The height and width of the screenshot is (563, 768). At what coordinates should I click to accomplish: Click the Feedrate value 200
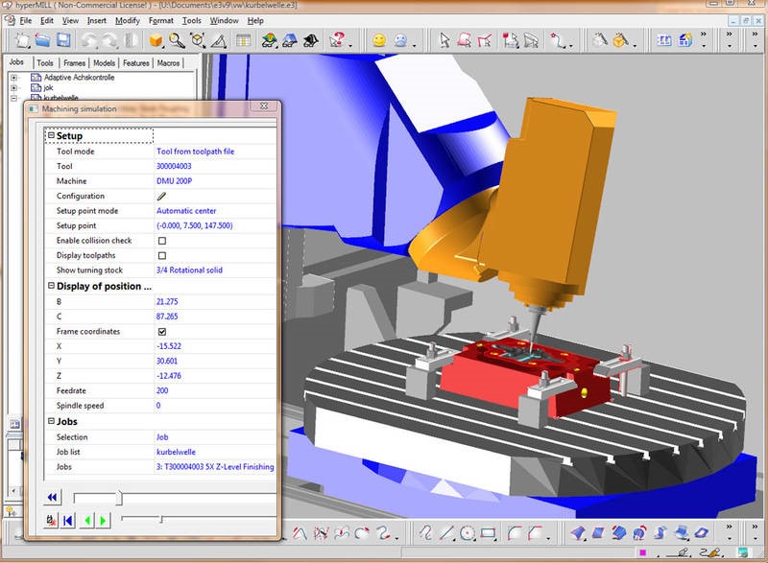point(162,390)
